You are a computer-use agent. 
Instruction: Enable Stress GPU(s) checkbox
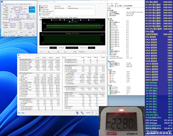[x=42, y=15]
